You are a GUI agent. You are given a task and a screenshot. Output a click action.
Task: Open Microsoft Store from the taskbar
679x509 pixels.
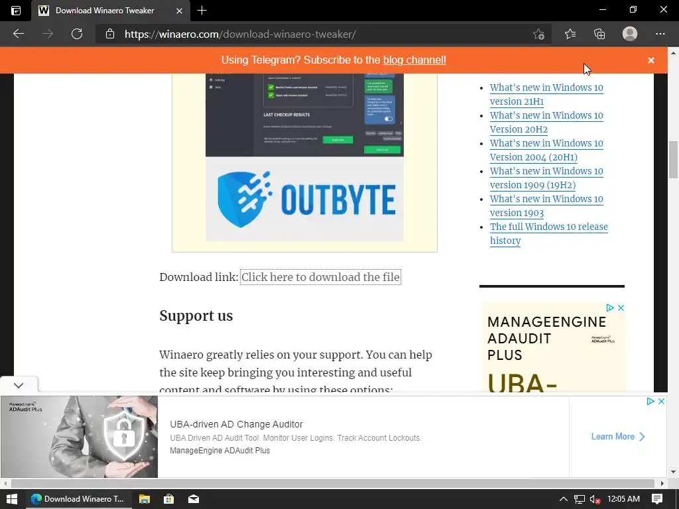tap(168, 498)
